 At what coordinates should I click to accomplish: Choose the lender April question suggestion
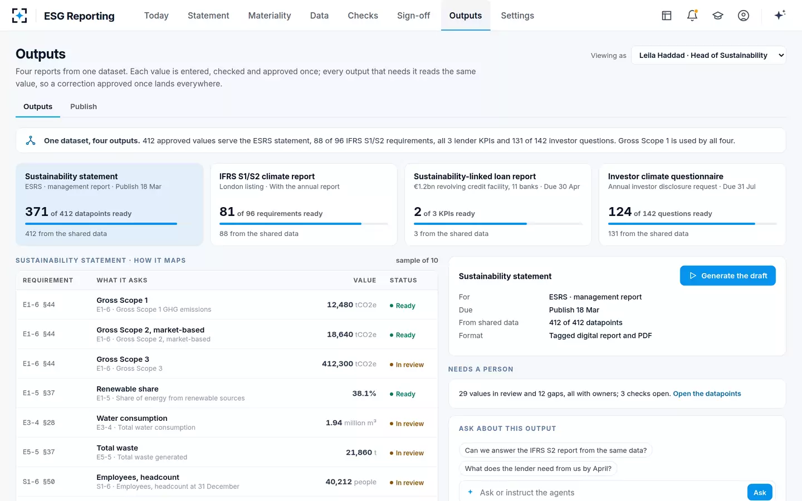[538, 469]
